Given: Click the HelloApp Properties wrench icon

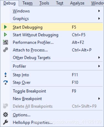Looking at the screenshot, I should (6, 122).
